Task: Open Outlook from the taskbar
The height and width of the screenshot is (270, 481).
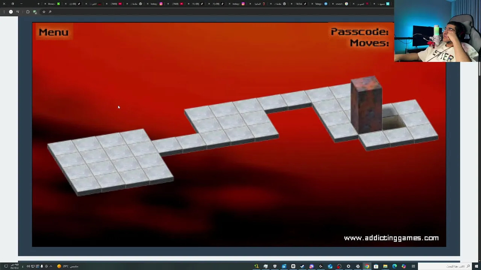Action: pos(330,266)
